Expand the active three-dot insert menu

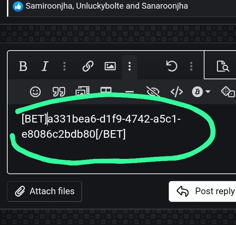pos(129,66)
